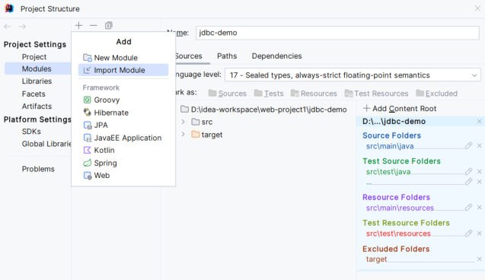Remove the D:\...\jdbc-demo content root
485x280 pixels.
pos(479,122)
